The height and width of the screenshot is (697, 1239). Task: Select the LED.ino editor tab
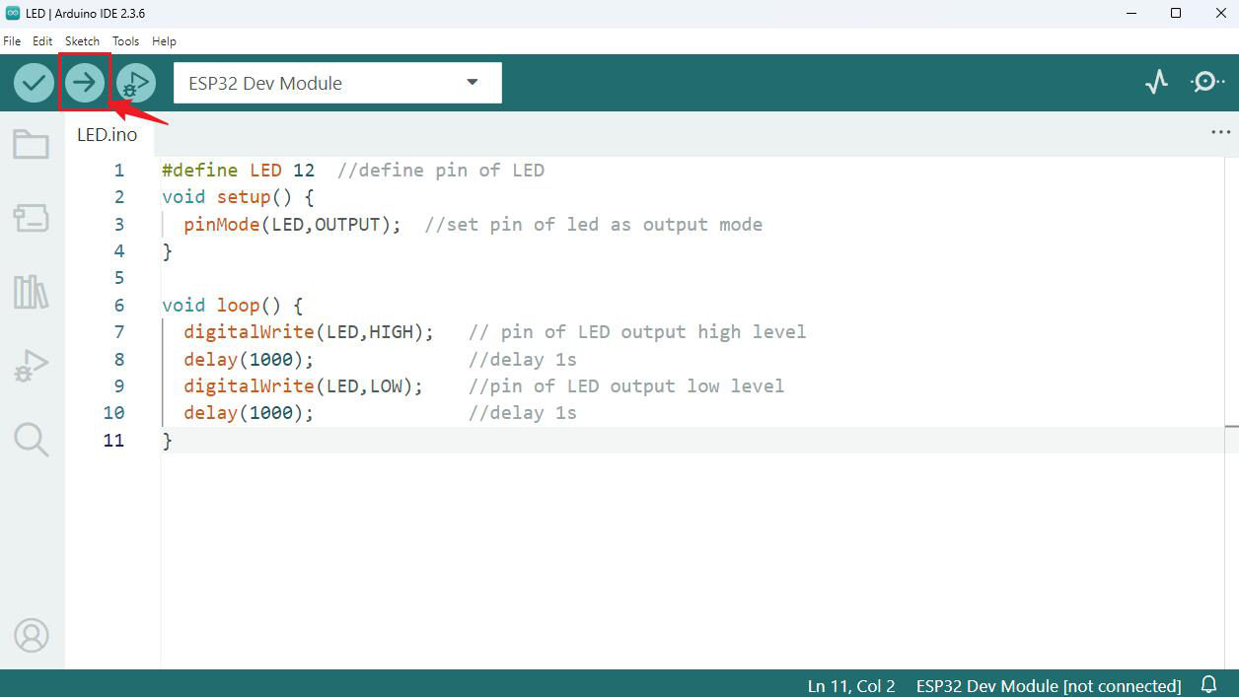point(108,135)
